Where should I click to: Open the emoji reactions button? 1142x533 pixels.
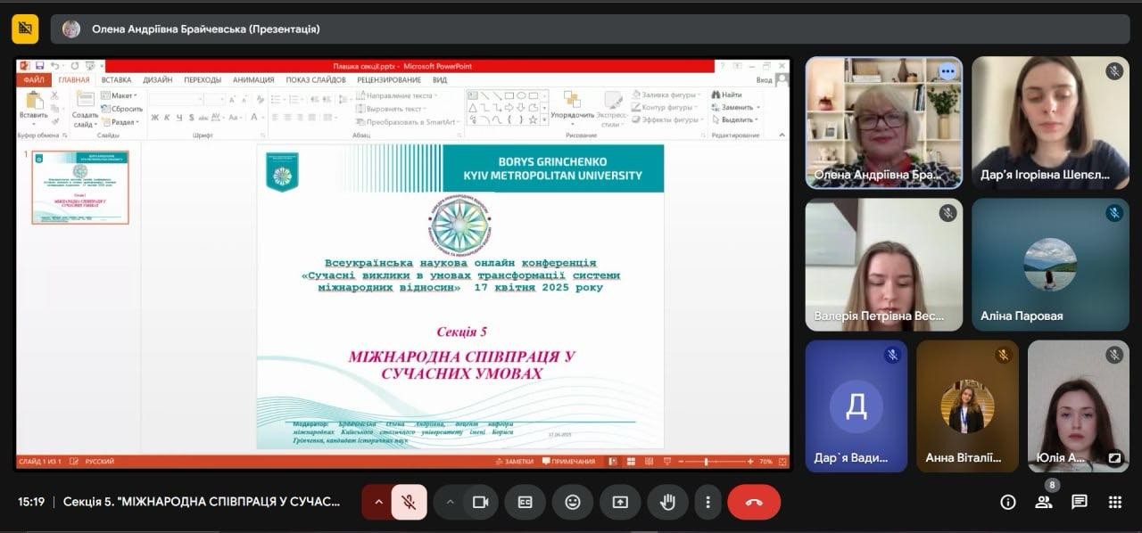[x=573, y=502]
